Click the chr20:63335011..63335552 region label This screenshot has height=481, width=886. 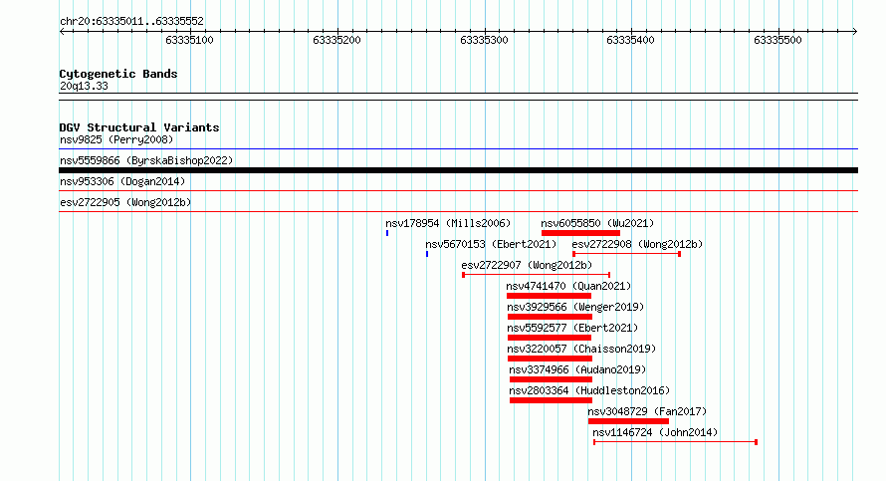coord(131,21)
